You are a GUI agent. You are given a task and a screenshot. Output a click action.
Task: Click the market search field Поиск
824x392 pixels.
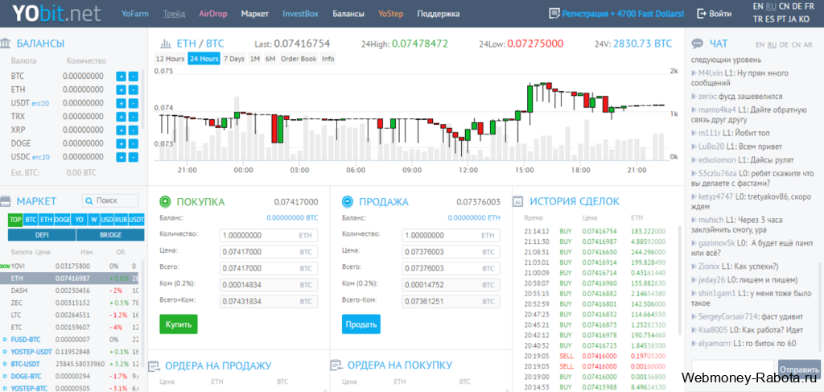tap(110, 200)
